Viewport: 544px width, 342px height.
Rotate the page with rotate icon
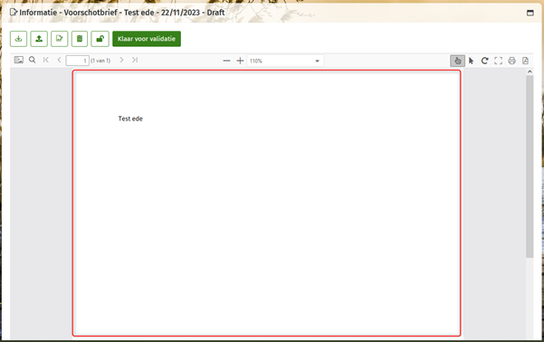coord(484,61)
